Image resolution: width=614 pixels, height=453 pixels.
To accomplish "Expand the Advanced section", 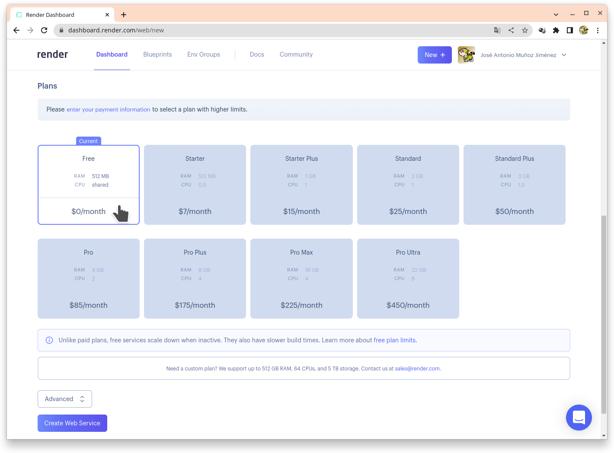I will pyautogui.click(x=65, y=399).
